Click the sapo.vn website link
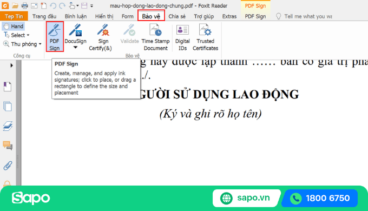 point(246,198)
